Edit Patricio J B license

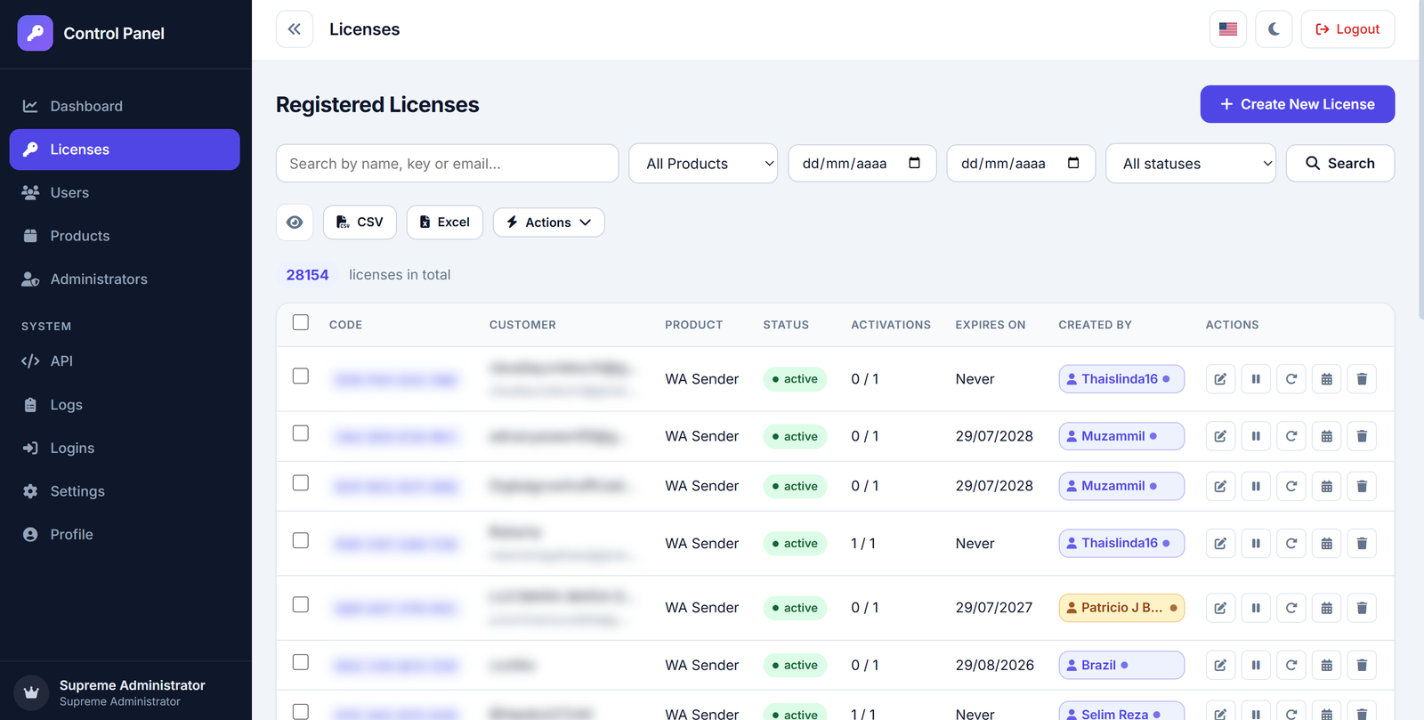[x=1220, y=608]
